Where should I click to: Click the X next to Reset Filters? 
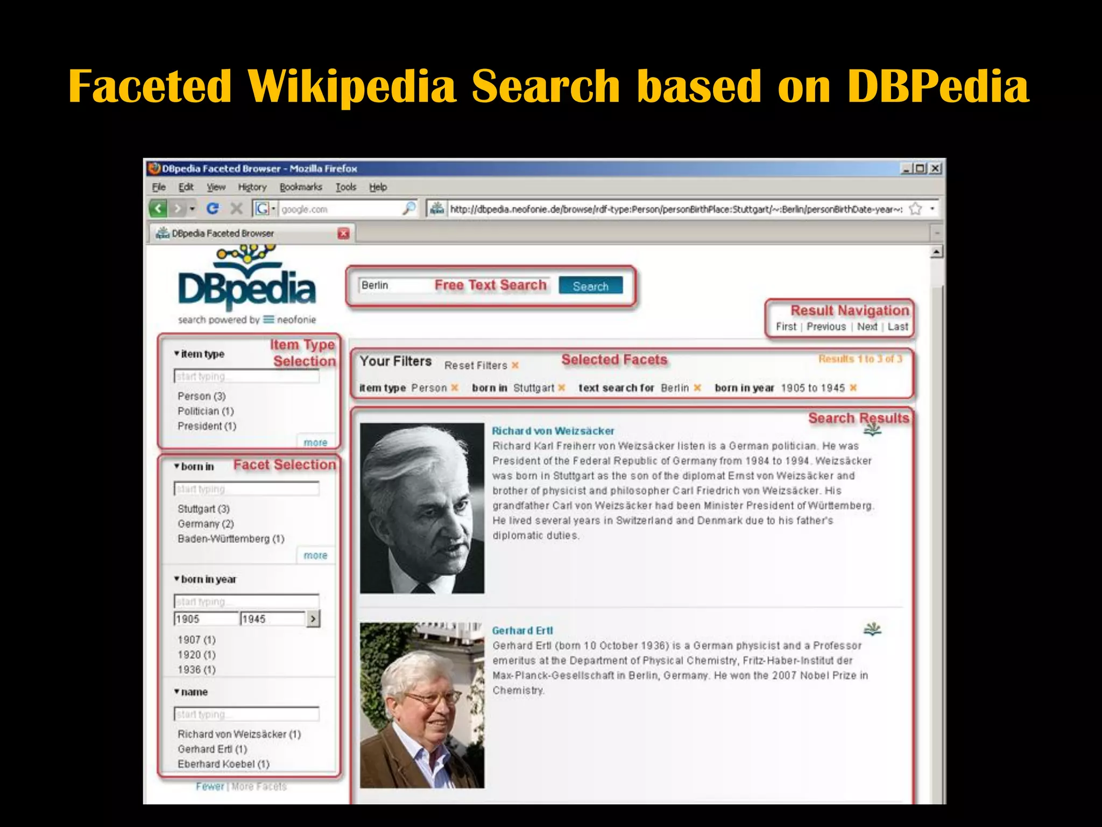pos(515,365)
